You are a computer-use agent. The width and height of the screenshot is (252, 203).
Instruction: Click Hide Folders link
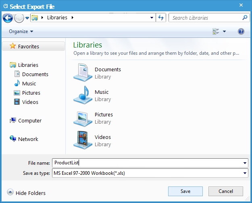point(31,193)
